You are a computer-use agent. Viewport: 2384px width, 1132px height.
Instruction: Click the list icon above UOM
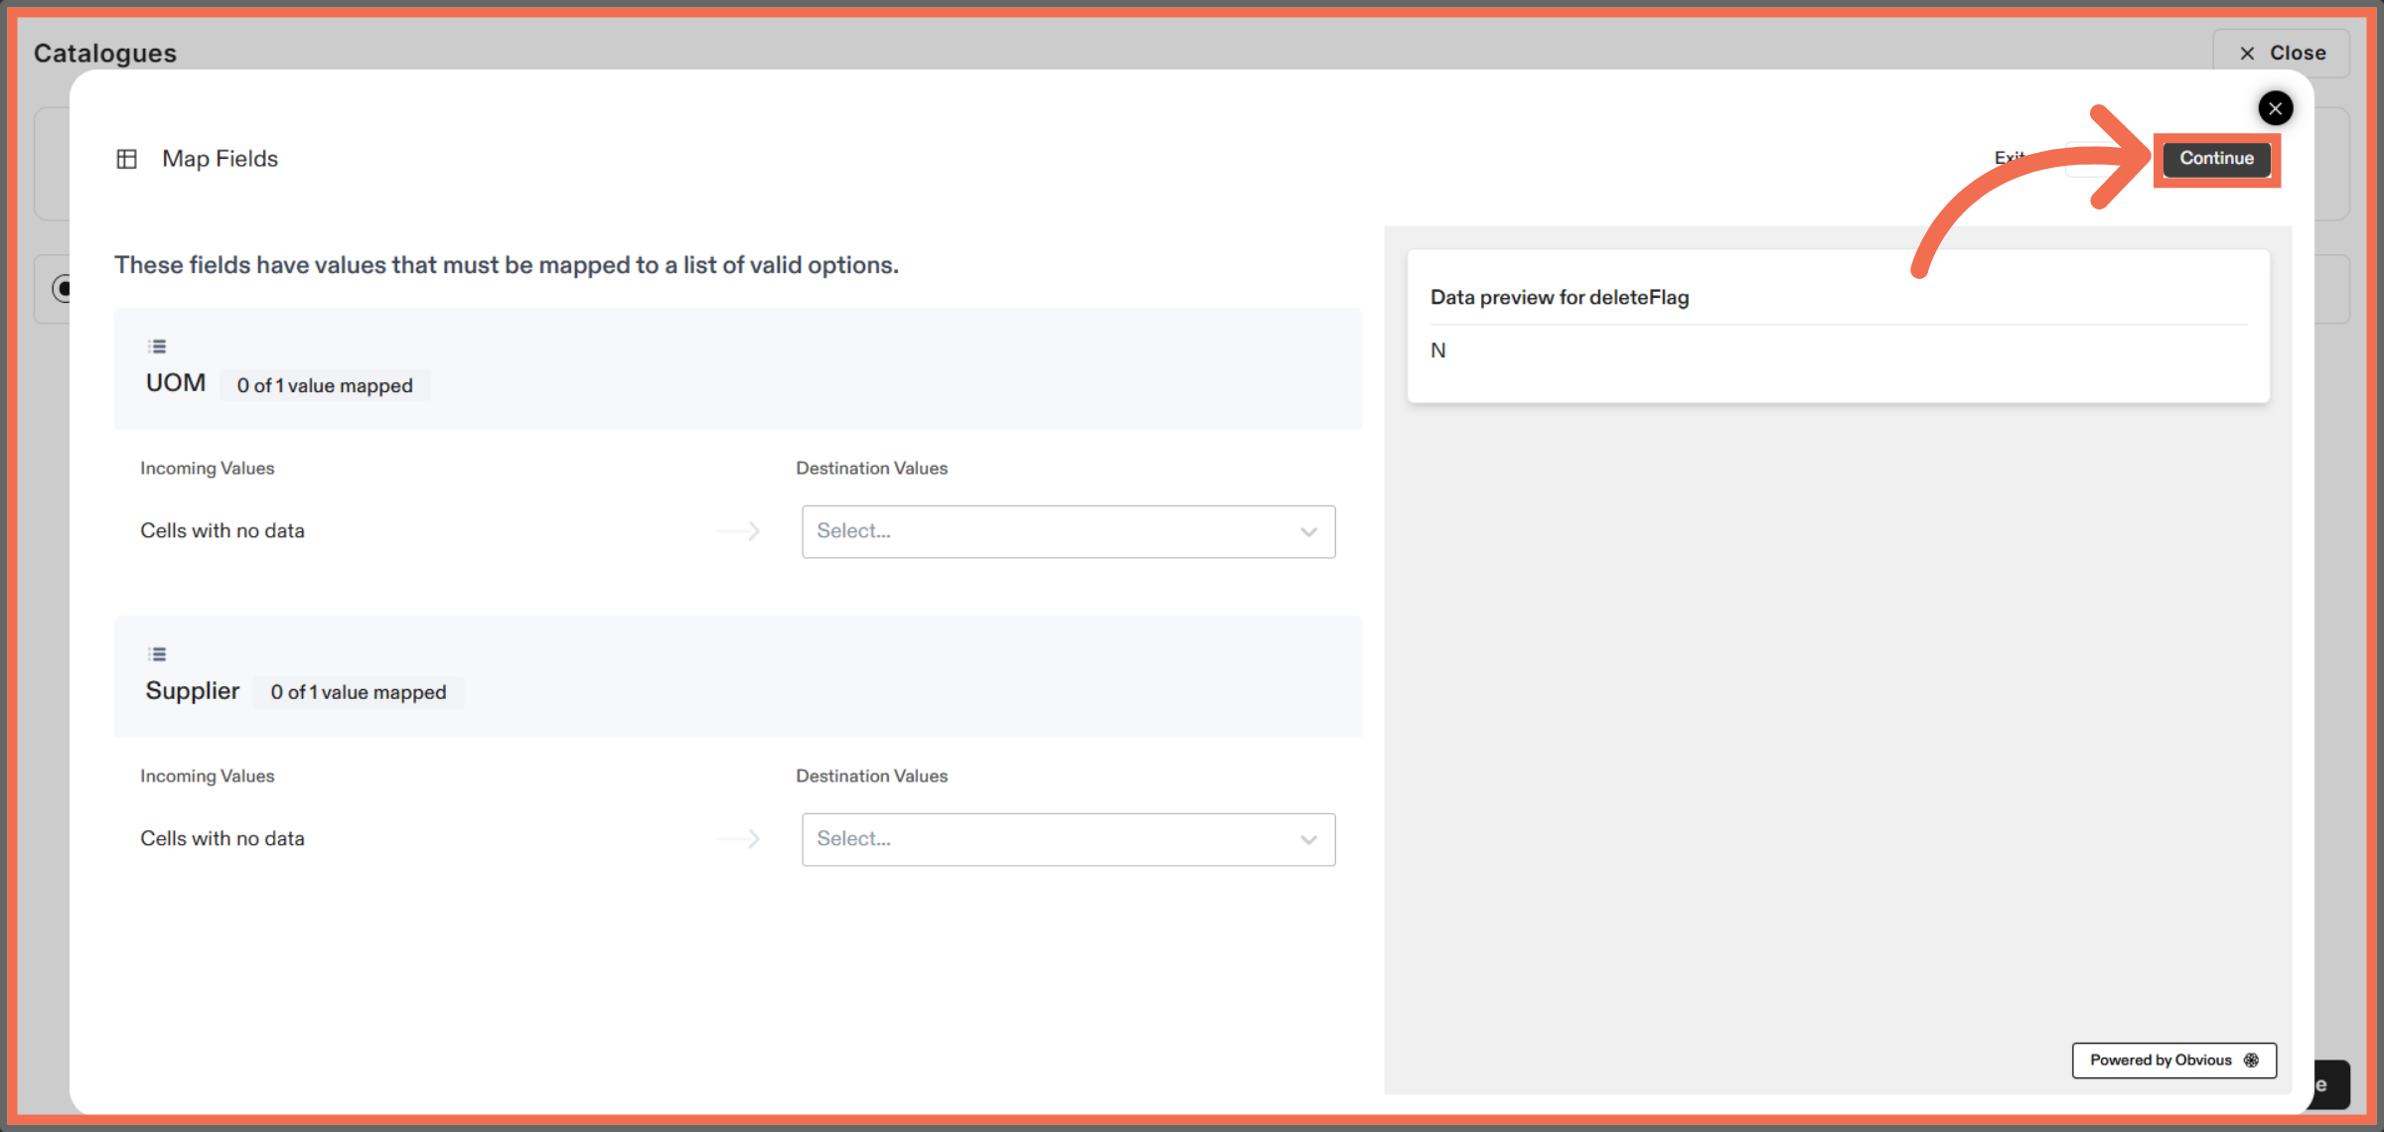coord(157,347)
